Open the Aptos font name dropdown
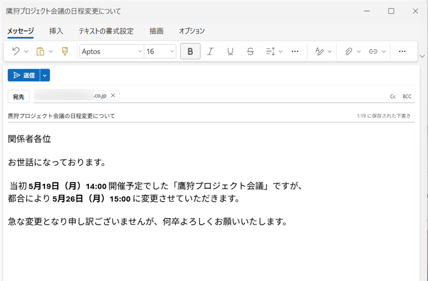Image resolution: width=428 pixels, height=281 pixels. click(140, 51)
